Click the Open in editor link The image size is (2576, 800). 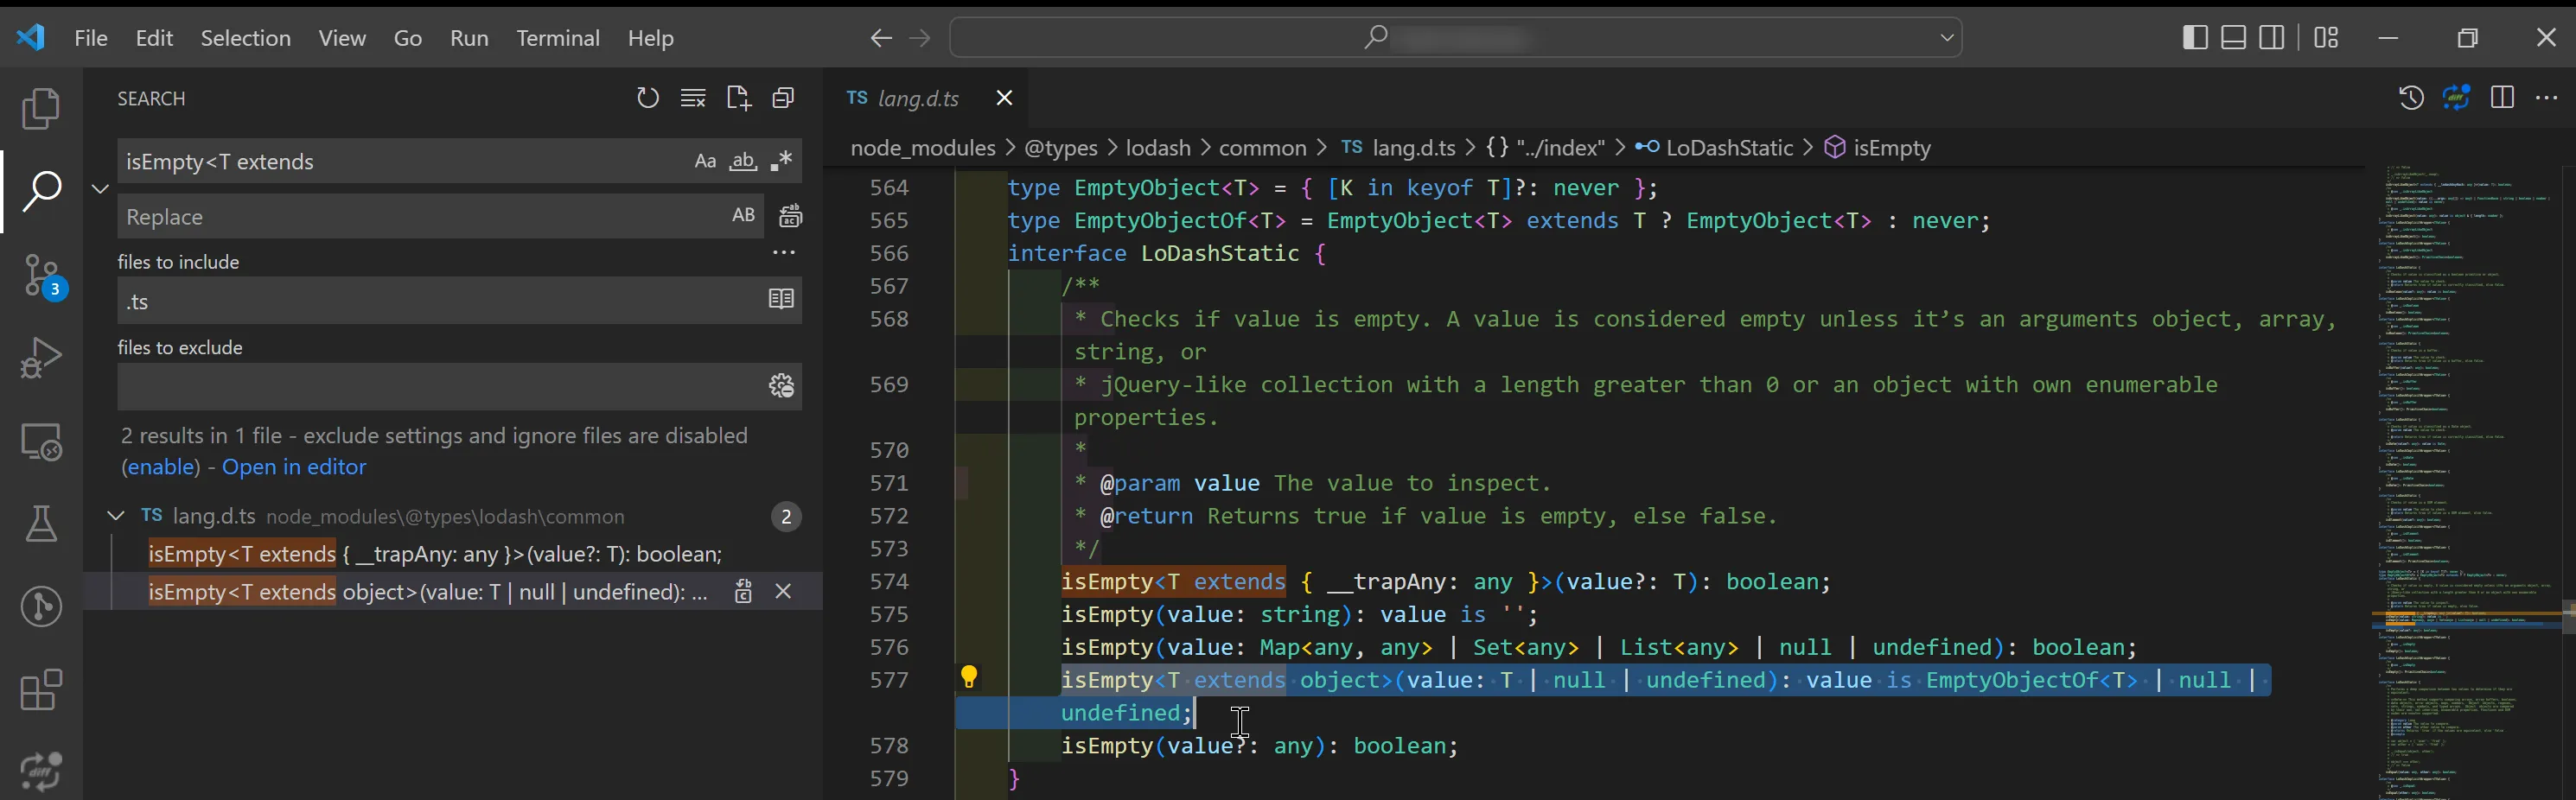pyautogui.click(x=294, y=467)
